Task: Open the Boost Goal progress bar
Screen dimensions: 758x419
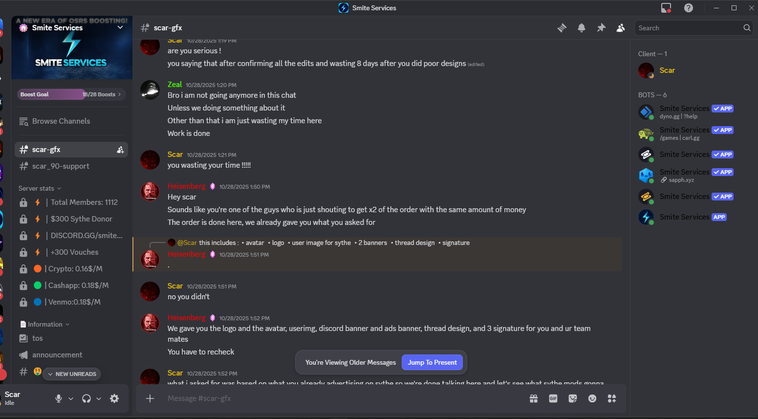Action: click(x=71, y=94)
